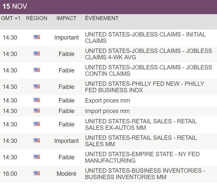Viewport: 217px width, 184px height.
Task: Click the flag for Jobless Claims 4-WK AVG
Action: (37, 54)
